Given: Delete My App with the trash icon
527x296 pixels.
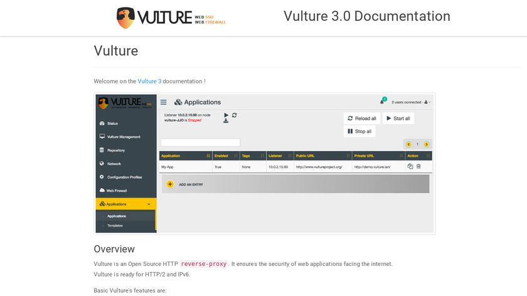Looking at the screenshot, I should 418,166.
